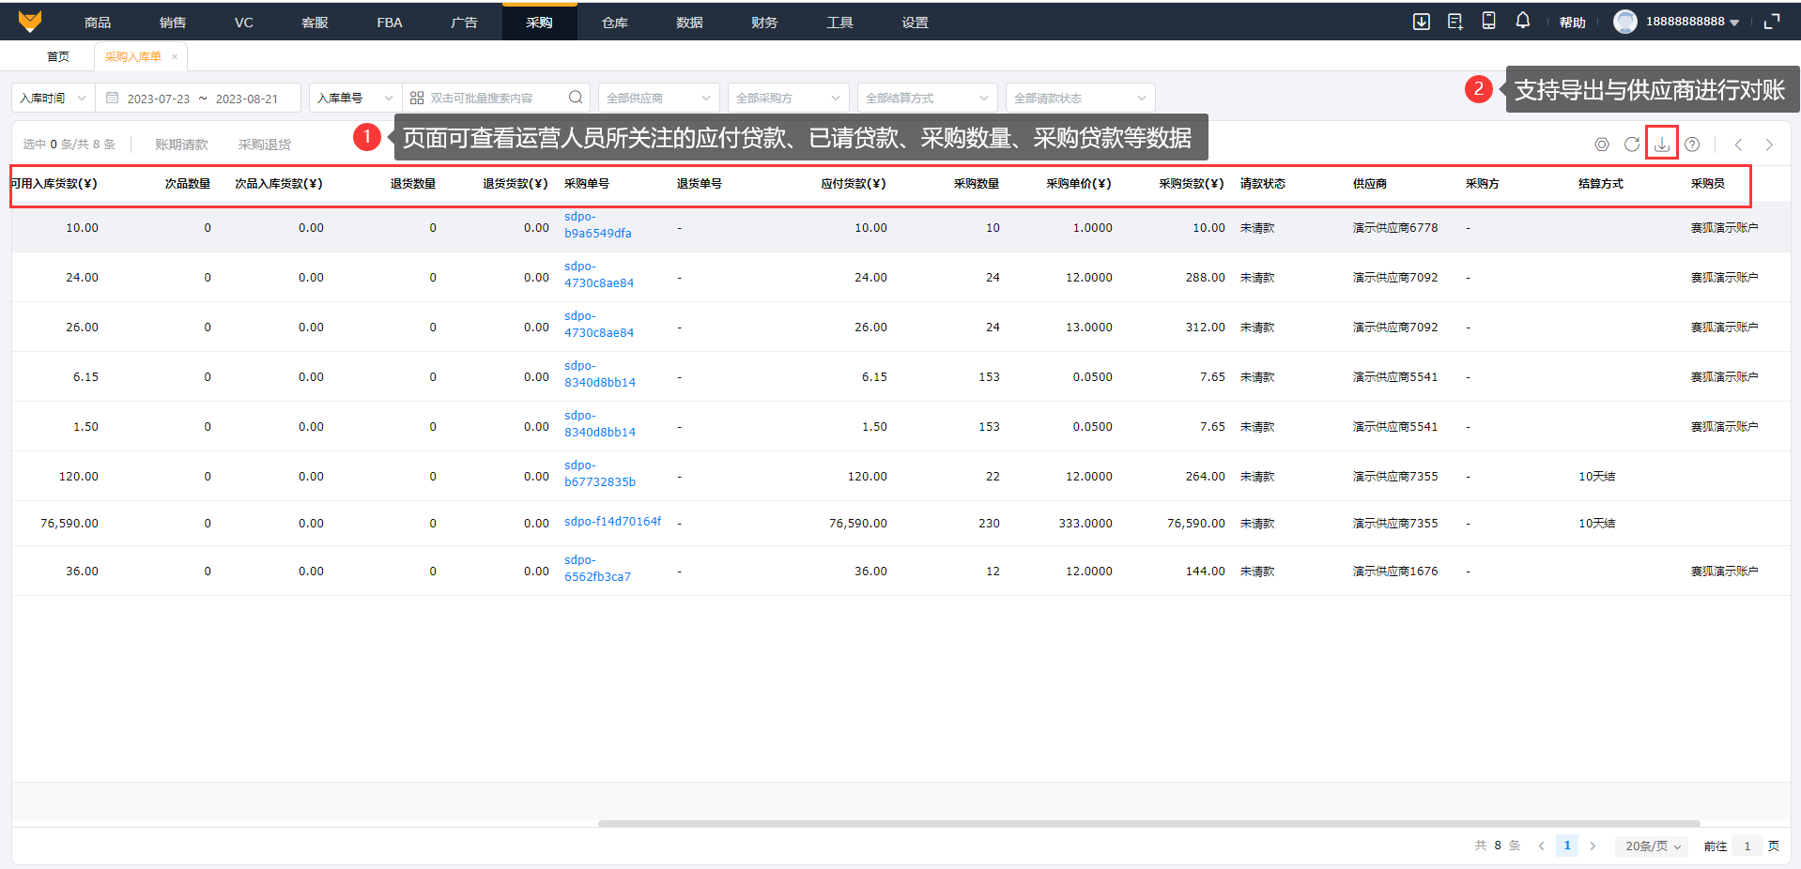This screenshot has width=1801, height=869.
Task: Open purchase order link sdpo-f14d70164f
Action: pyautogui.click(x=612, y=522)
